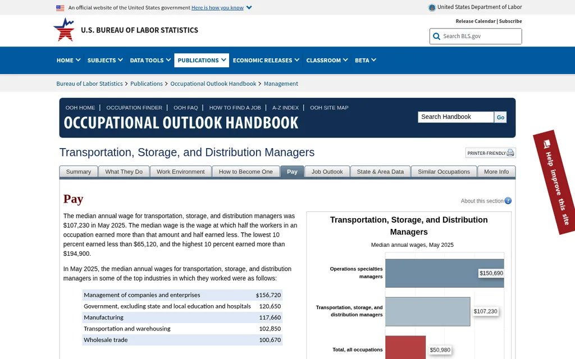Click the About this section link
Viewport: 575px width, 359px height.
(482, 201)
